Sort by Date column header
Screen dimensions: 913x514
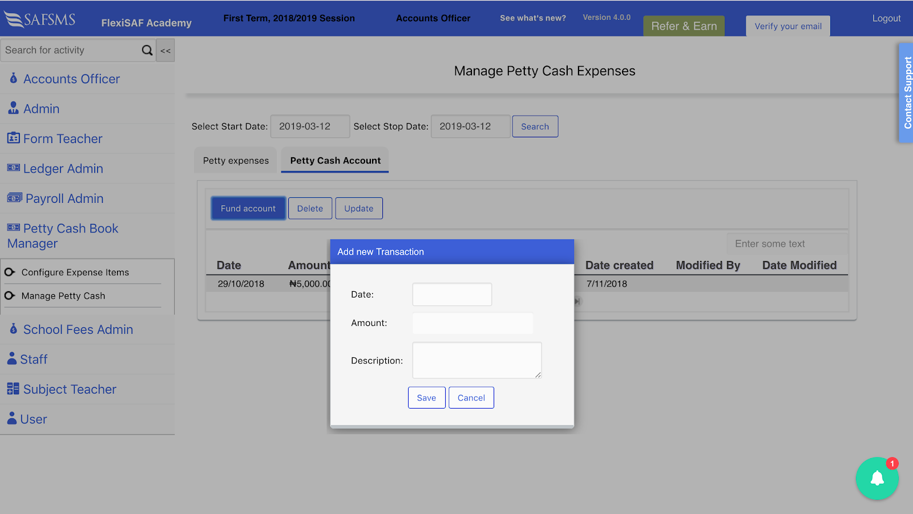click(x=229, y=265)
